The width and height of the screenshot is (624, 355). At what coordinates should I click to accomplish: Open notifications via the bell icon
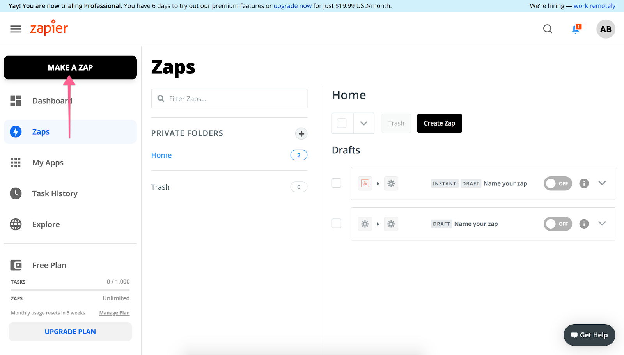click(575, 29)
